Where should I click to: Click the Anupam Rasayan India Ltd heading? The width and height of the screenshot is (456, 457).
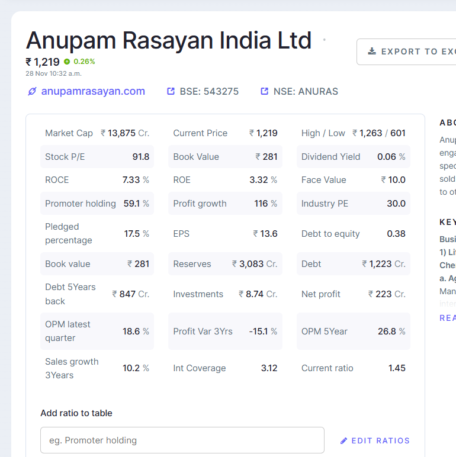click(x=169, y=40)
